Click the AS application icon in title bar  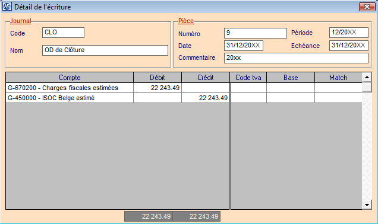(x=7, y=7)
